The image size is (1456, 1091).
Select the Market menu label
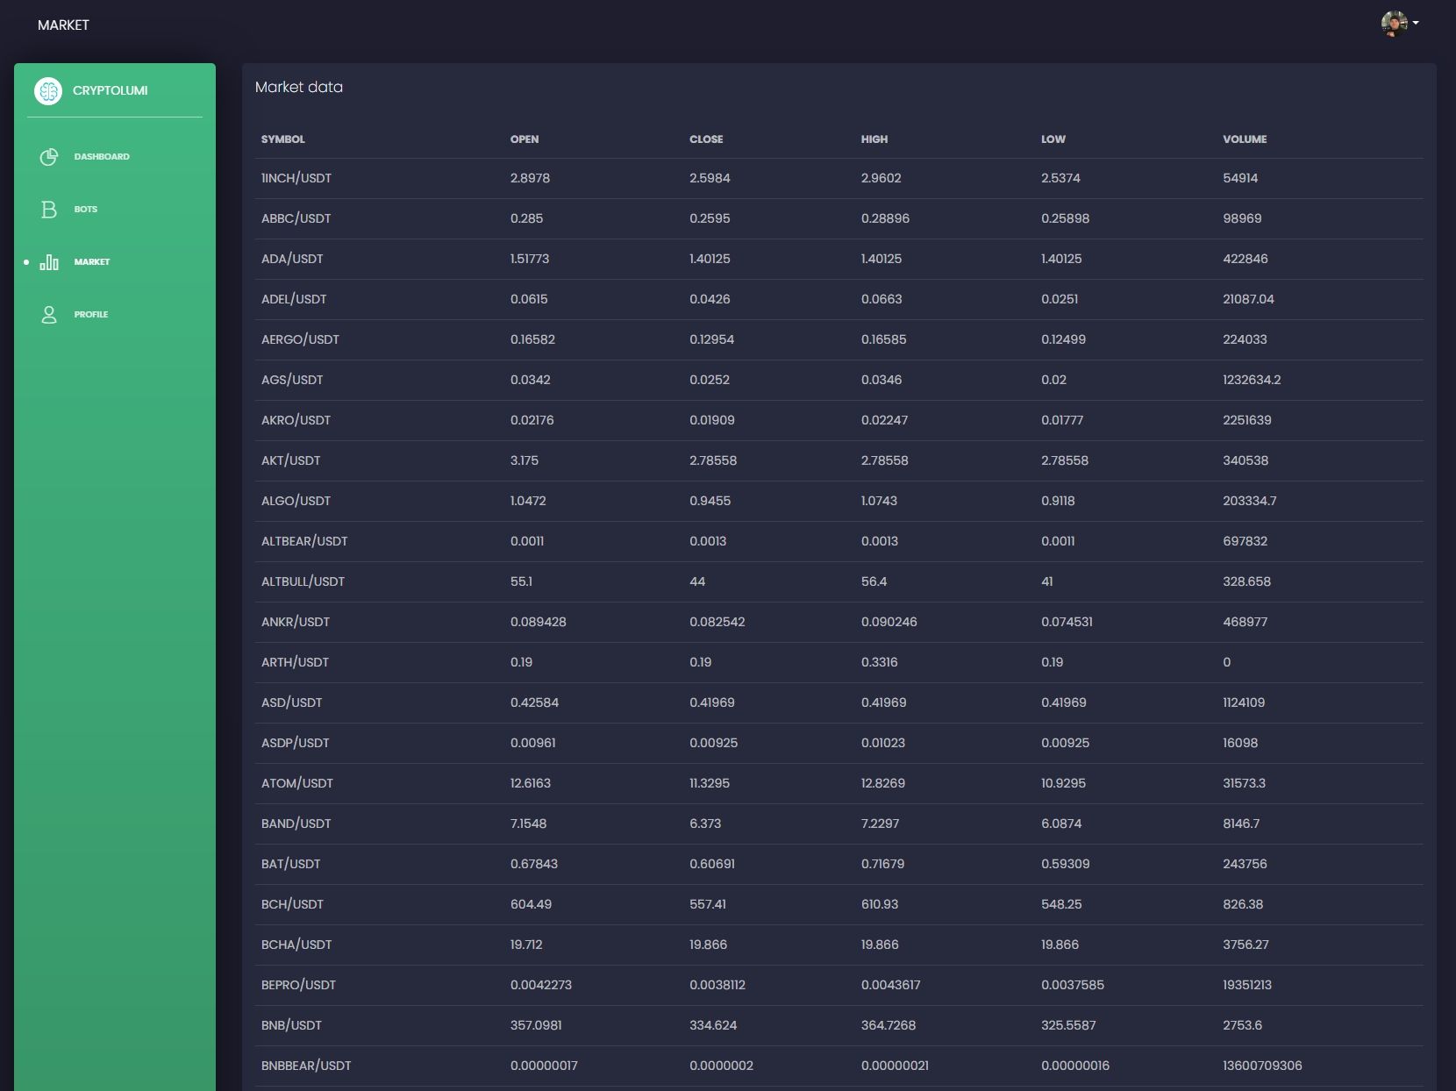coord(92,261)
